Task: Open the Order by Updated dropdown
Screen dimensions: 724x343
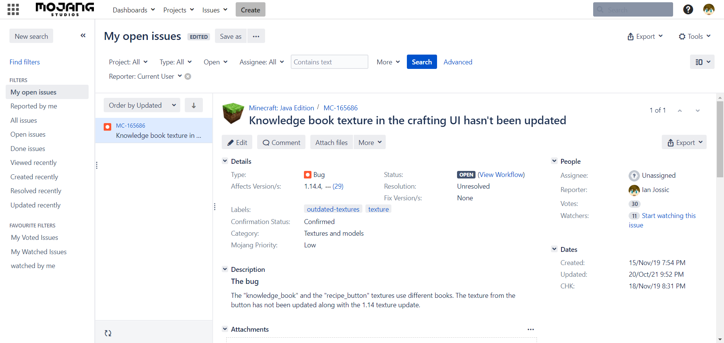Action: 142,105
